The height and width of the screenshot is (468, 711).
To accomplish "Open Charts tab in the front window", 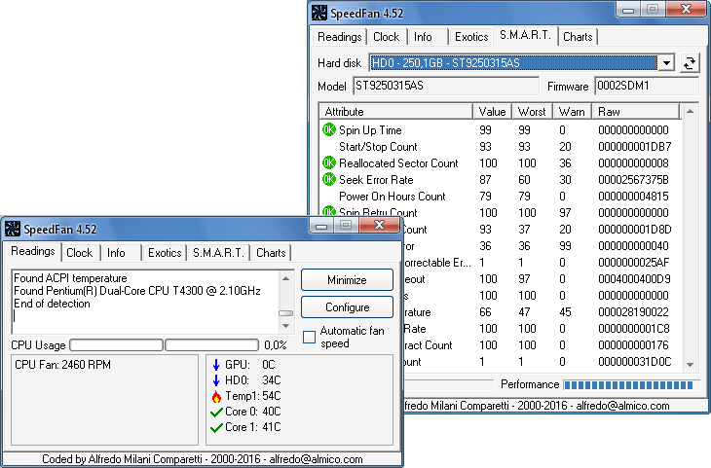I will 271,253.
